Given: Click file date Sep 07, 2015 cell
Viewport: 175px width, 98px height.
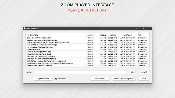Looking at the screenshot, I should point(112,56).
